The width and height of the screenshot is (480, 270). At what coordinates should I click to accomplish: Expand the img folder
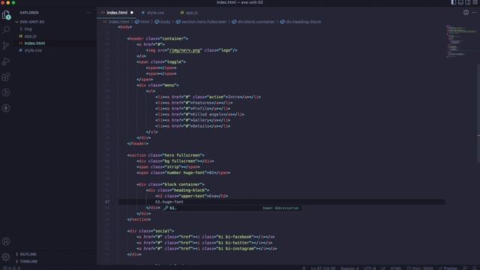(28, 29)
